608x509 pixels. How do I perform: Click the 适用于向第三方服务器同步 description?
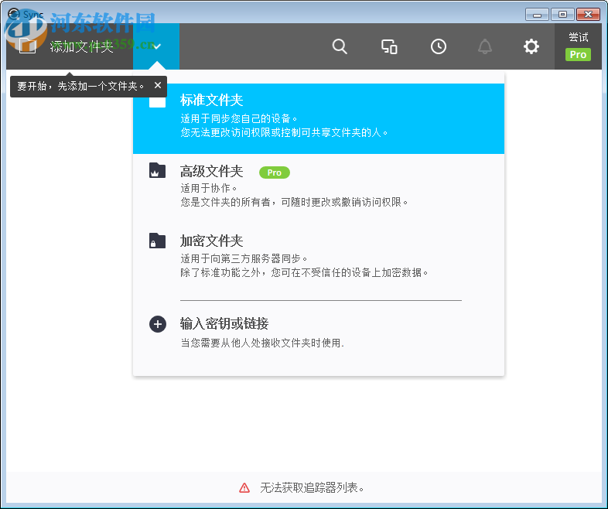244,258
